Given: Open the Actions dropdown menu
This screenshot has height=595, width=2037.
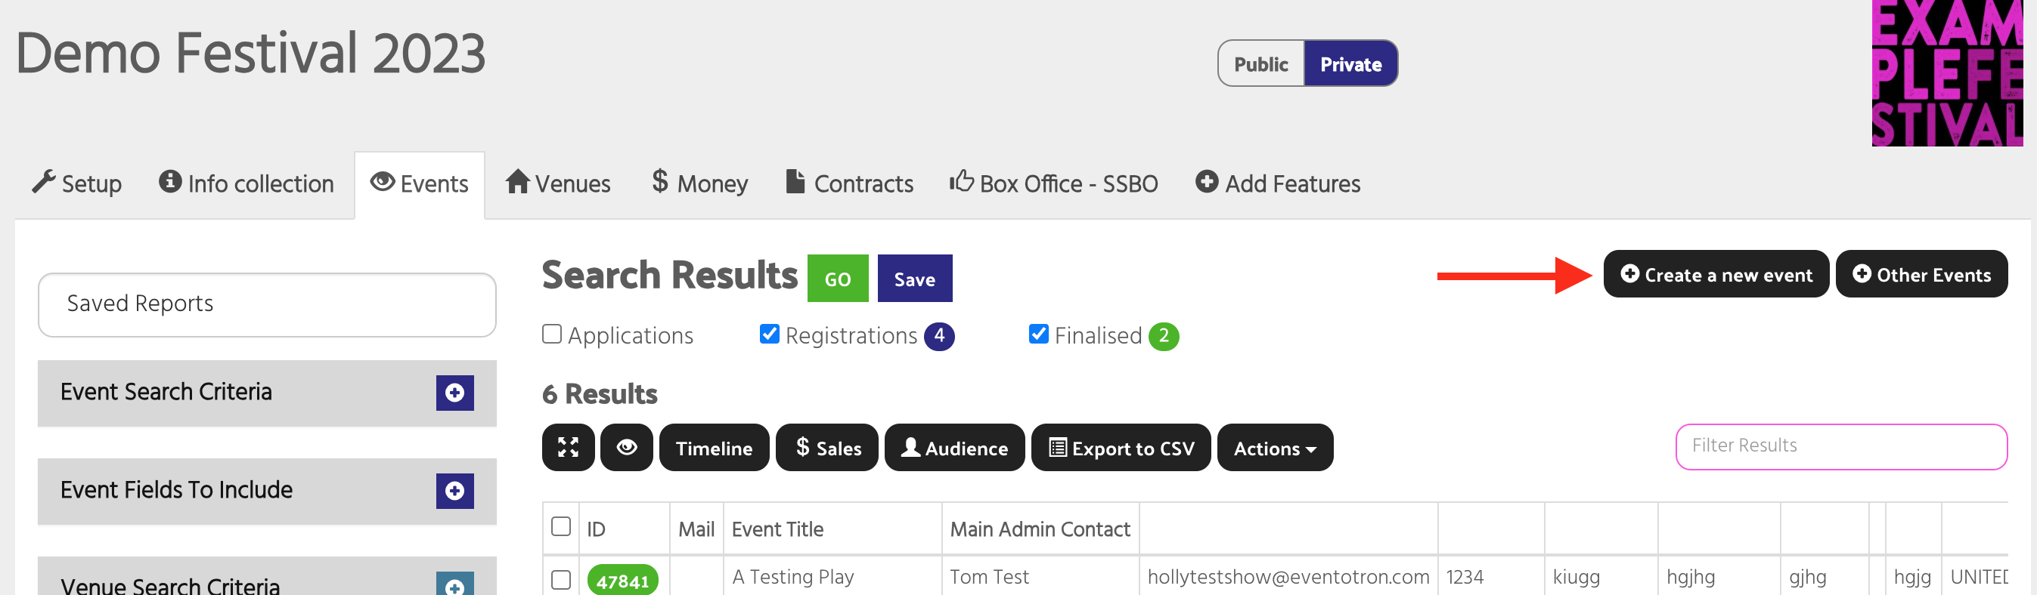Looking at the screenshot, I should point(1275,447).
